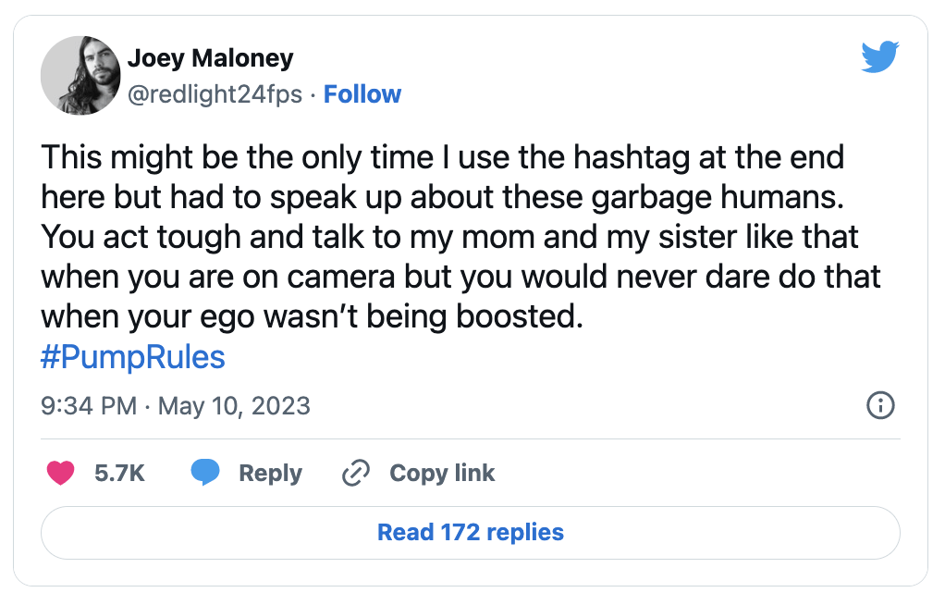Click the reply speech bubble icon
945x605 pixels.
[205, 473]
